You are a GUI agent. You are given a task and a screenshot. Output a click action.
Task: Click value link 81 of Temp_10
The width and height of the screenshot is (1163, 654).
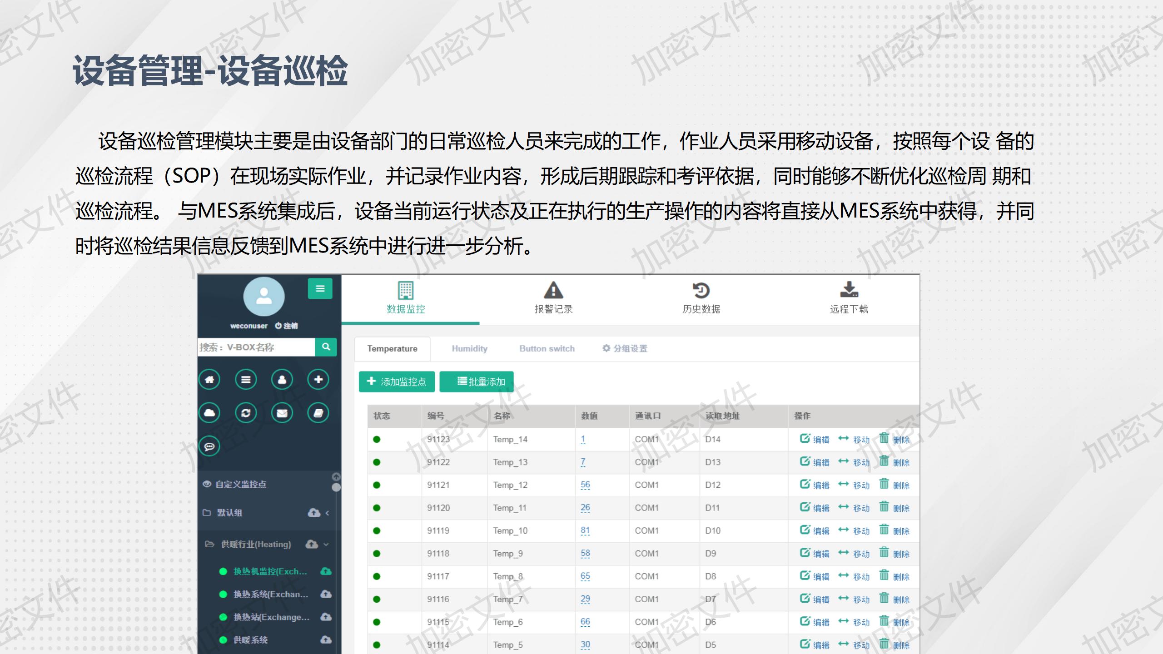pyautogui.click(x=585, y=530)
